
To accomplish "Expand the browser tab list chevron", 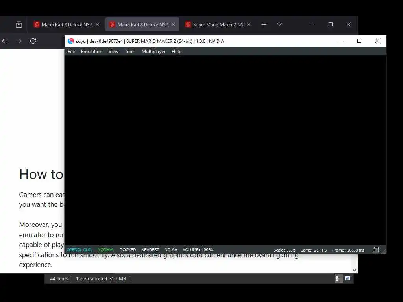I will pyautogui.click(x=280, y=24).
